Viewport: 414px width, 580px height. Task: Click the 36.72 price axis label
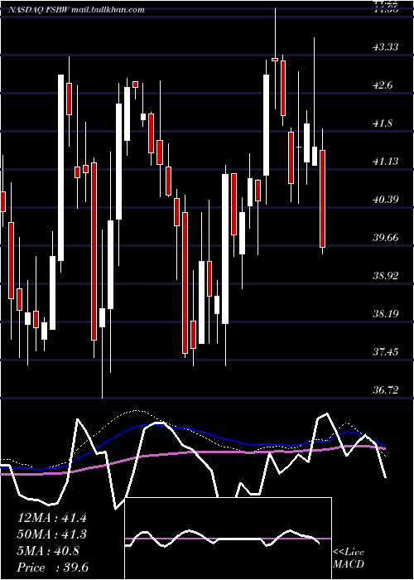coord(385,389)
